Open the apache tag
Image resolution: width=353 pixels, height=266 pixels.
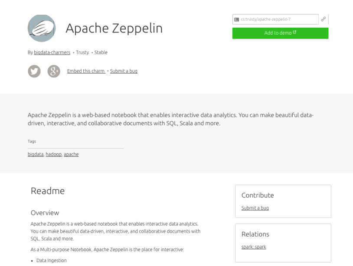coord(71,154)
